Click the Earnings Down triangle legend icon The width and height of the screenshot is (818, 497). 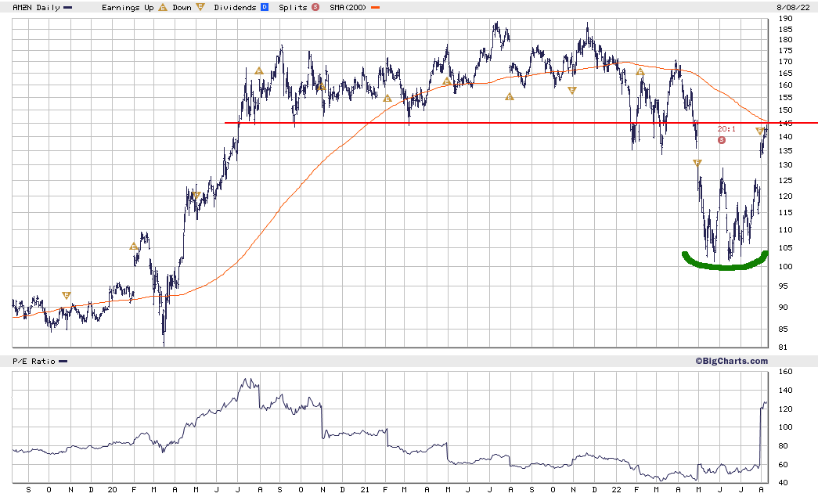coord(200,7)
